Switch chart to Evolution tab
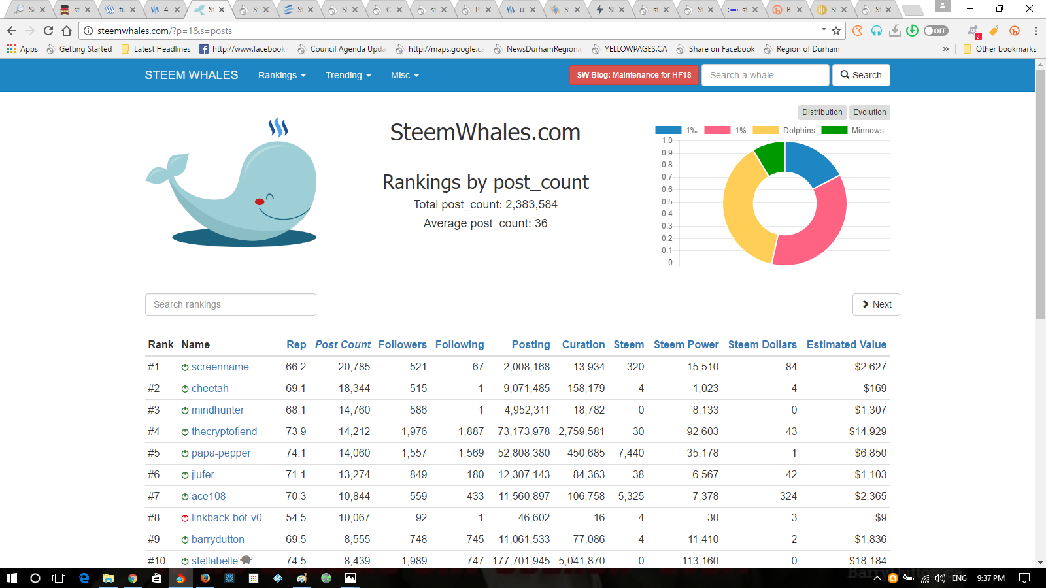The height and width of the screenshot is (588, 1046). coord(869,112)
